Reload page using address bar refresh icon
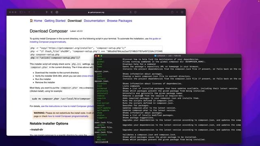The image size is (260, 146). [x=131, y=12]
